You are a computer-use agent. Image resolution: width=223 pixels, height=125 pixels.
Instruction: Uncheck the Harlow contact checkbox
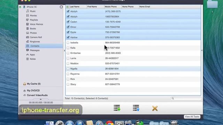pos(68,37)
